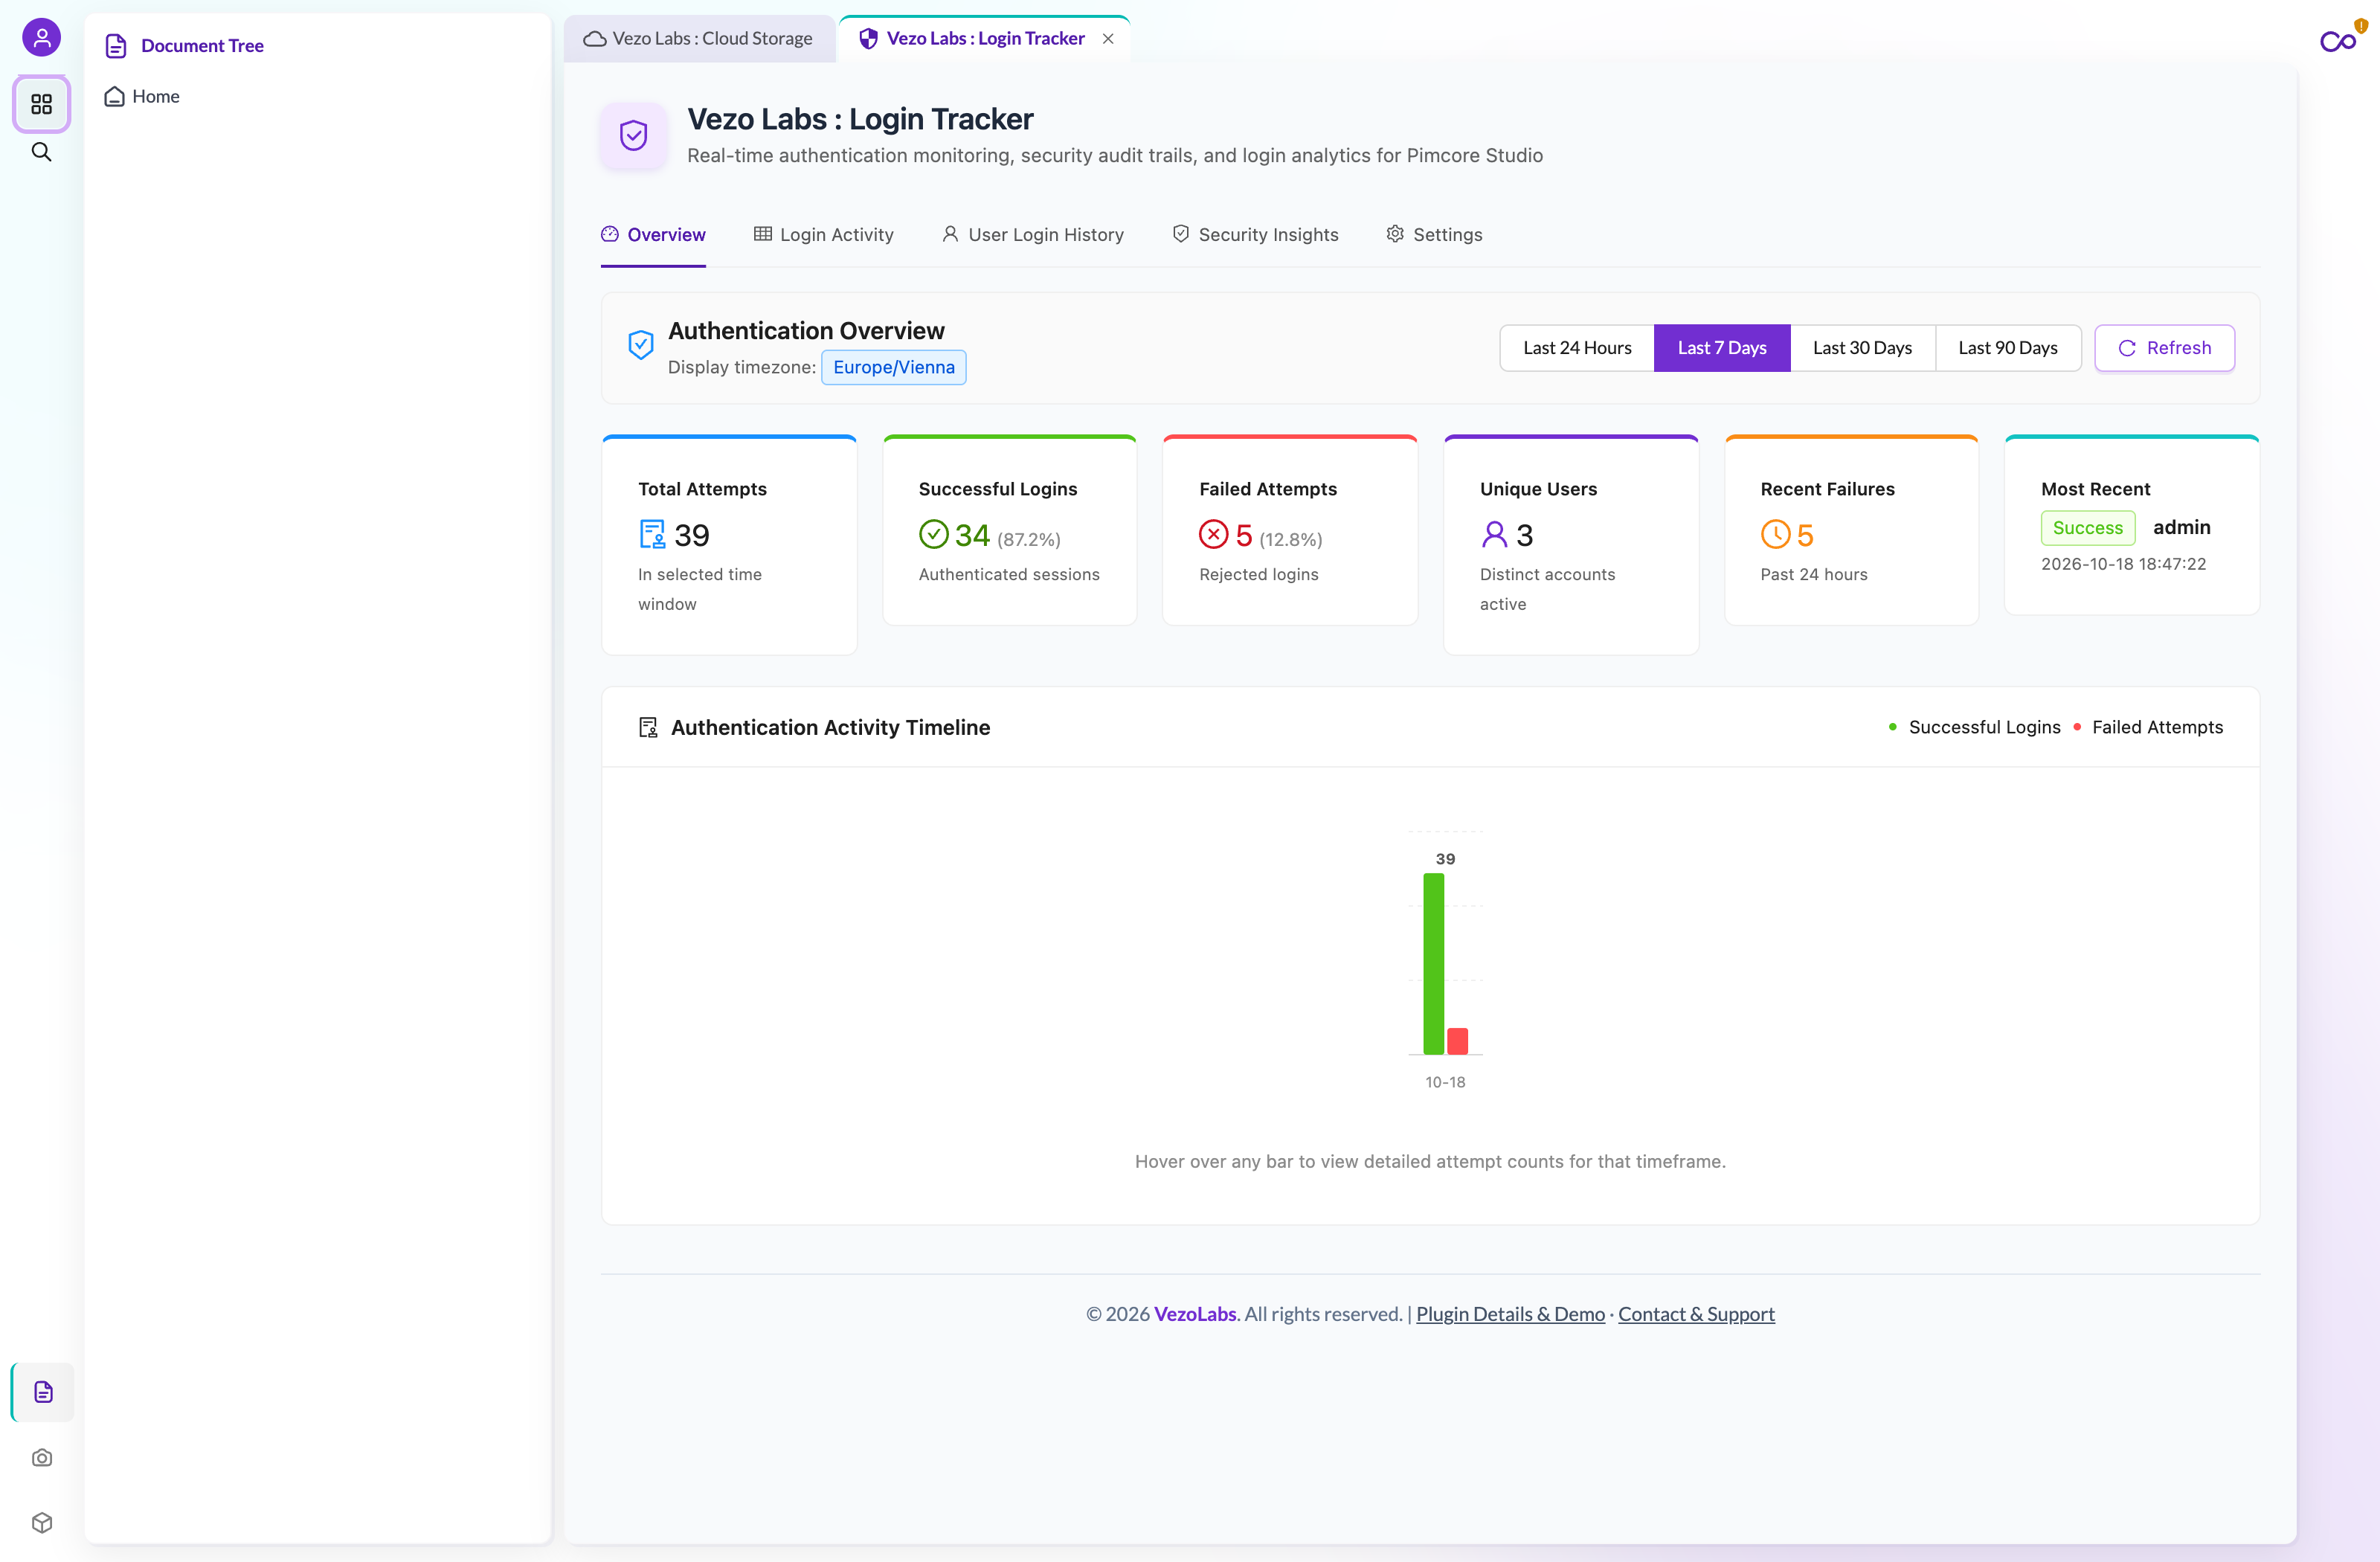2380x1562 pixels.
Task: Toggle Successful Logins legend entry
Action: [x=1974, y=727]
